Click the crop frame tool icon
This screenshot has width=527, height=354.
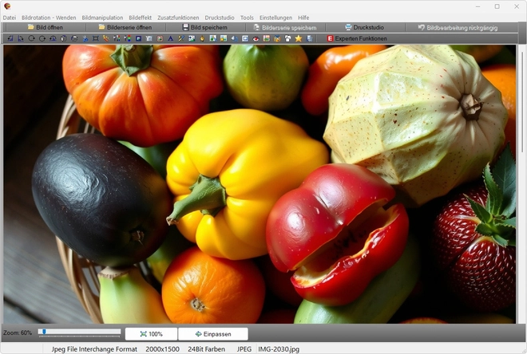click(96, 38)
